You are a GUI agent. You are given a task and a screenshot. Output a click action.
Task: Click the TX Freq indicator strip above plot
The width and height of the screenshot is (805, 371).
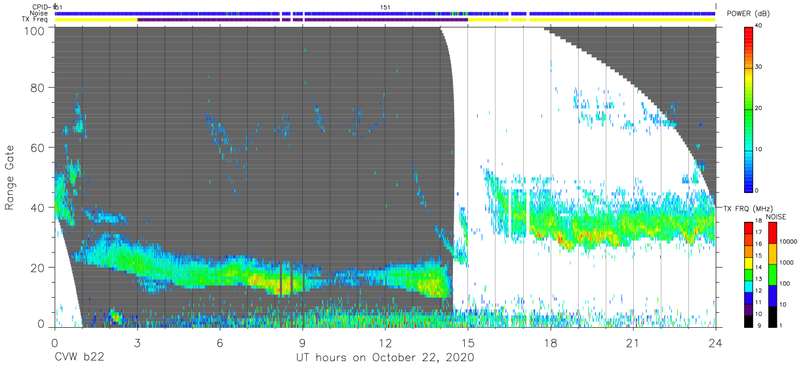tap(385, 20)
